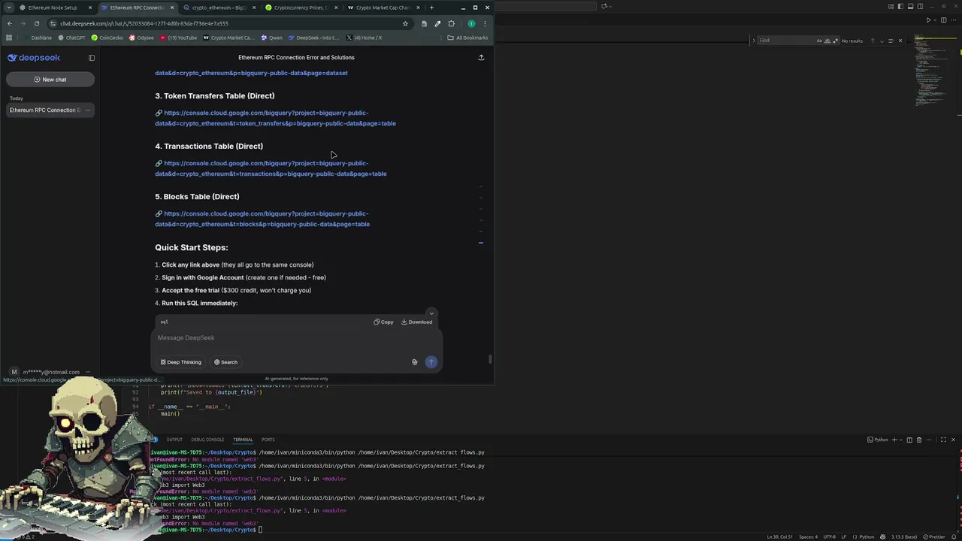
Task: Open VS Code notifications bell
Action: (x=954, y=537)
